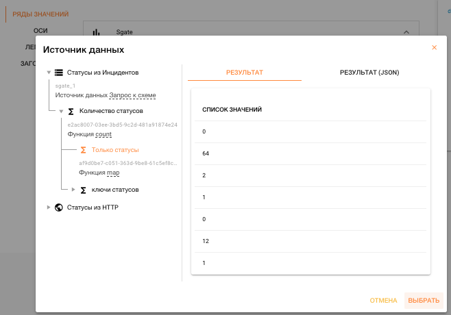Click the value 2 in the list
Viewport: 451px width, 315px height.
click(204, 175)
